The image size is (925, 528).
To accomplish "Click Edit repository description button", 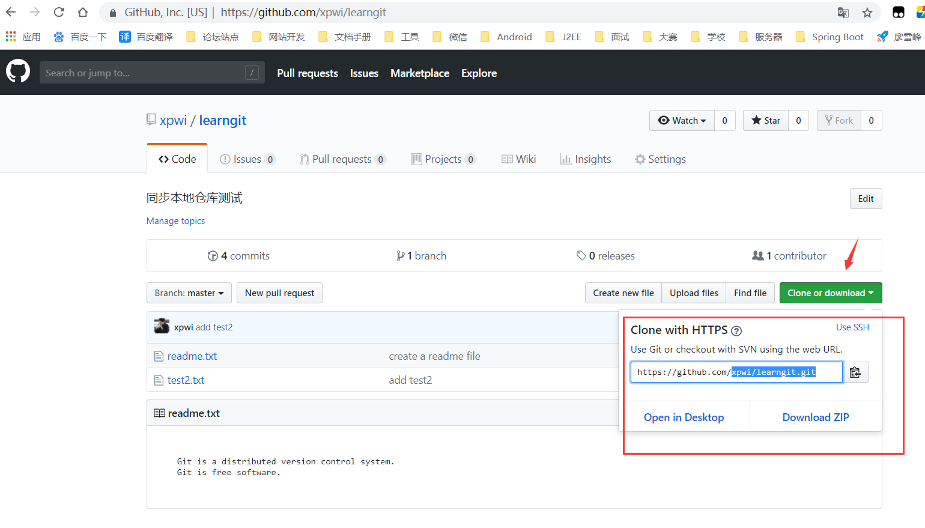I will coord(866,198).
